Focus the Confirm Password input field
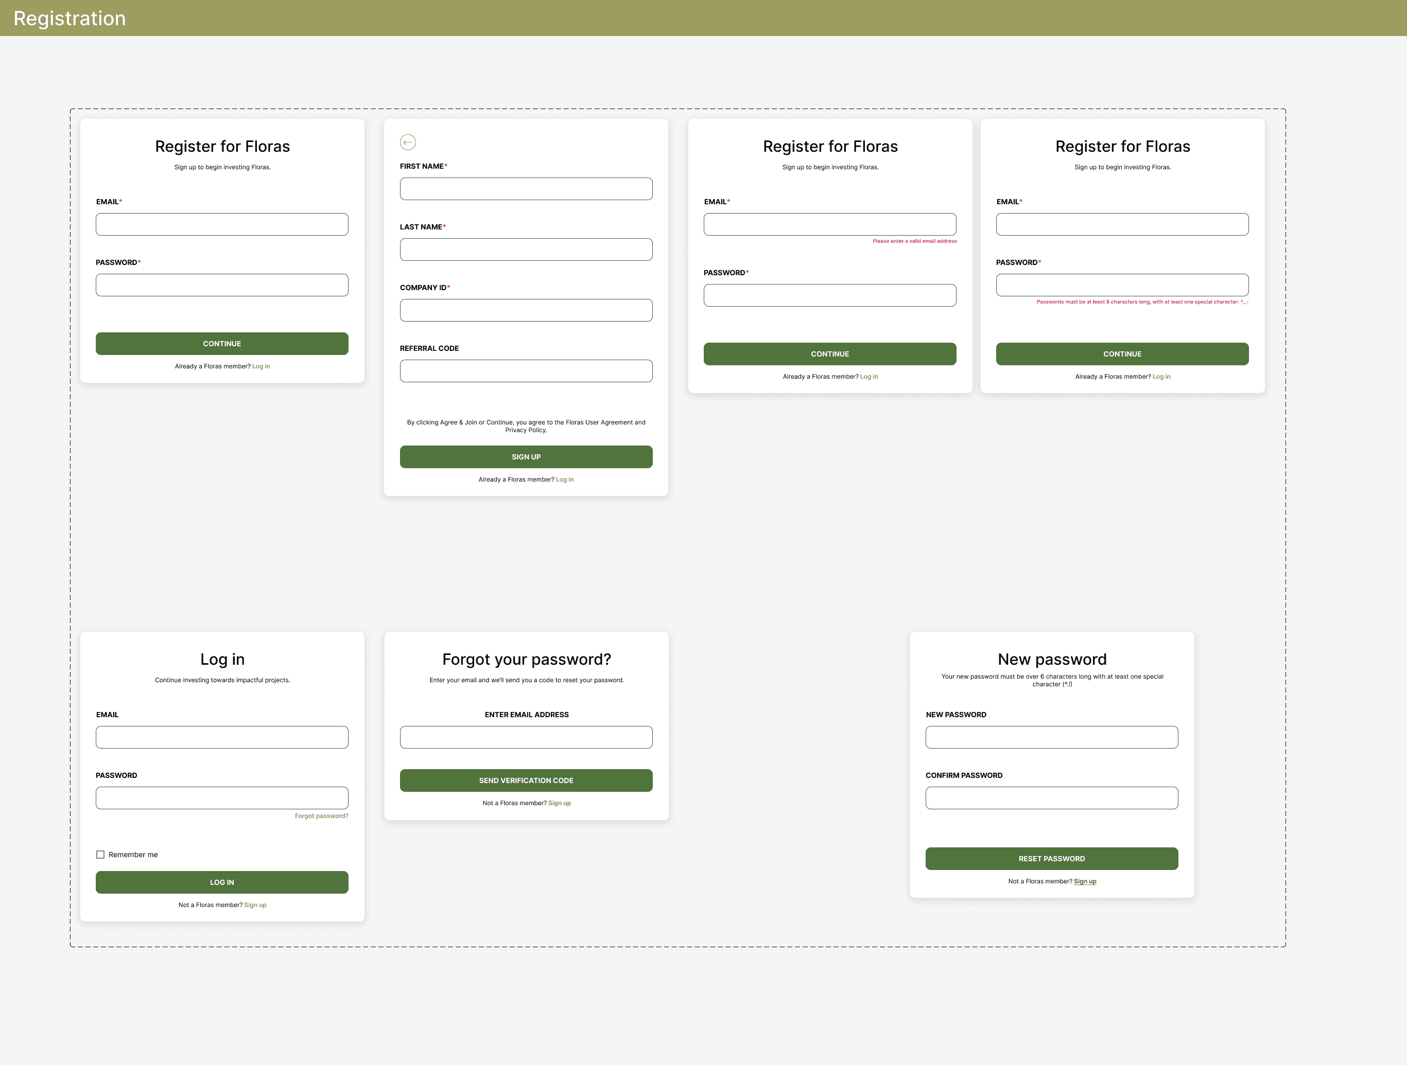Image resolution: width=1407 pixels, height=1065 pixels. [1052, 798]
